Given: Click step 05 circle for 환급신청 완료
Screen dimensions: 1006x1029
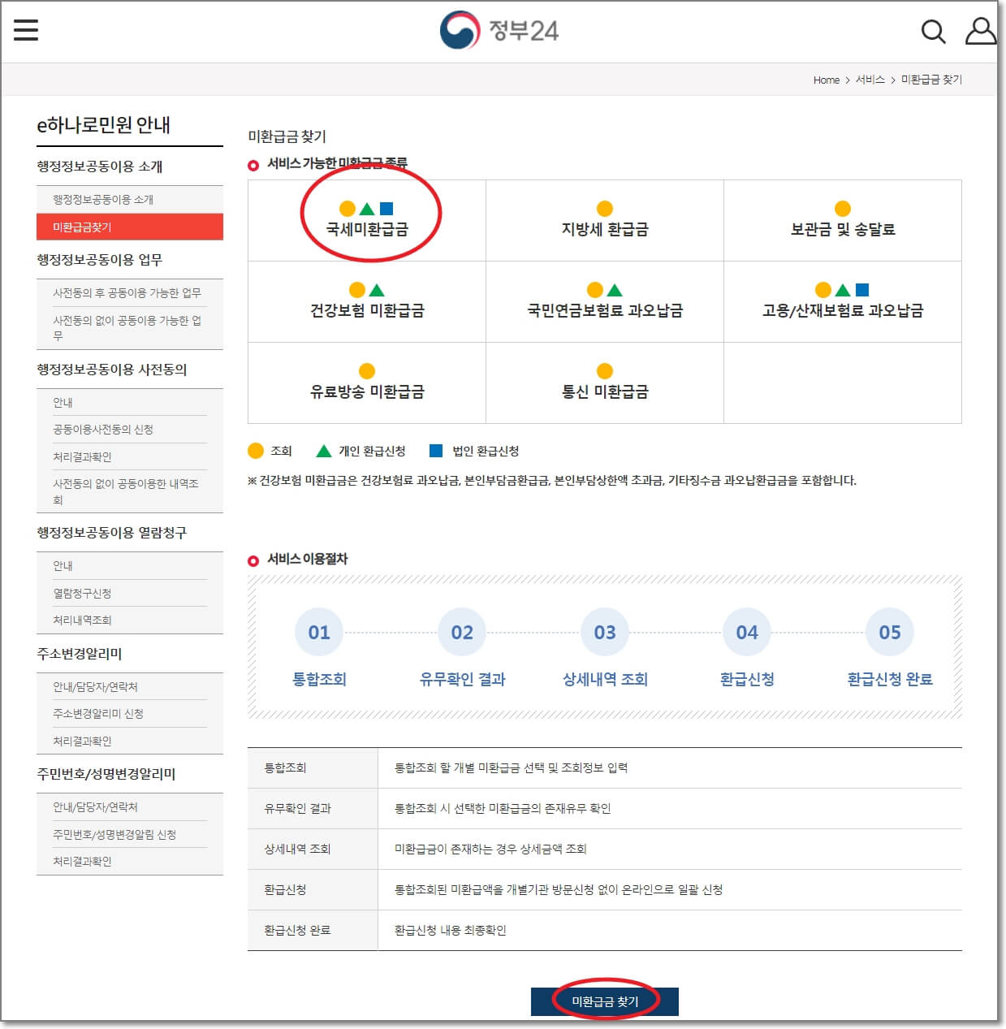Looking at the screenshot, I should pyautogui.click(x=890, y=632).
